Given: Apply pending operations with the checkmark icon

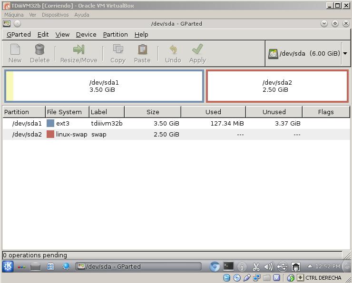Looking at the screenshot, I should pos(197,49).
